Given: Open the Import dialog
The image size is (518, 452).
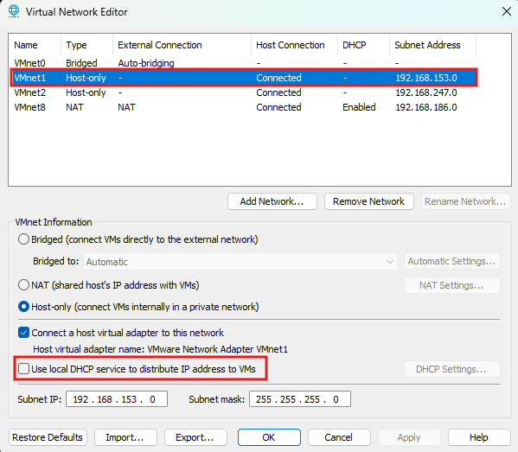Looking at the screenshot, I should (x=125, y=437).
